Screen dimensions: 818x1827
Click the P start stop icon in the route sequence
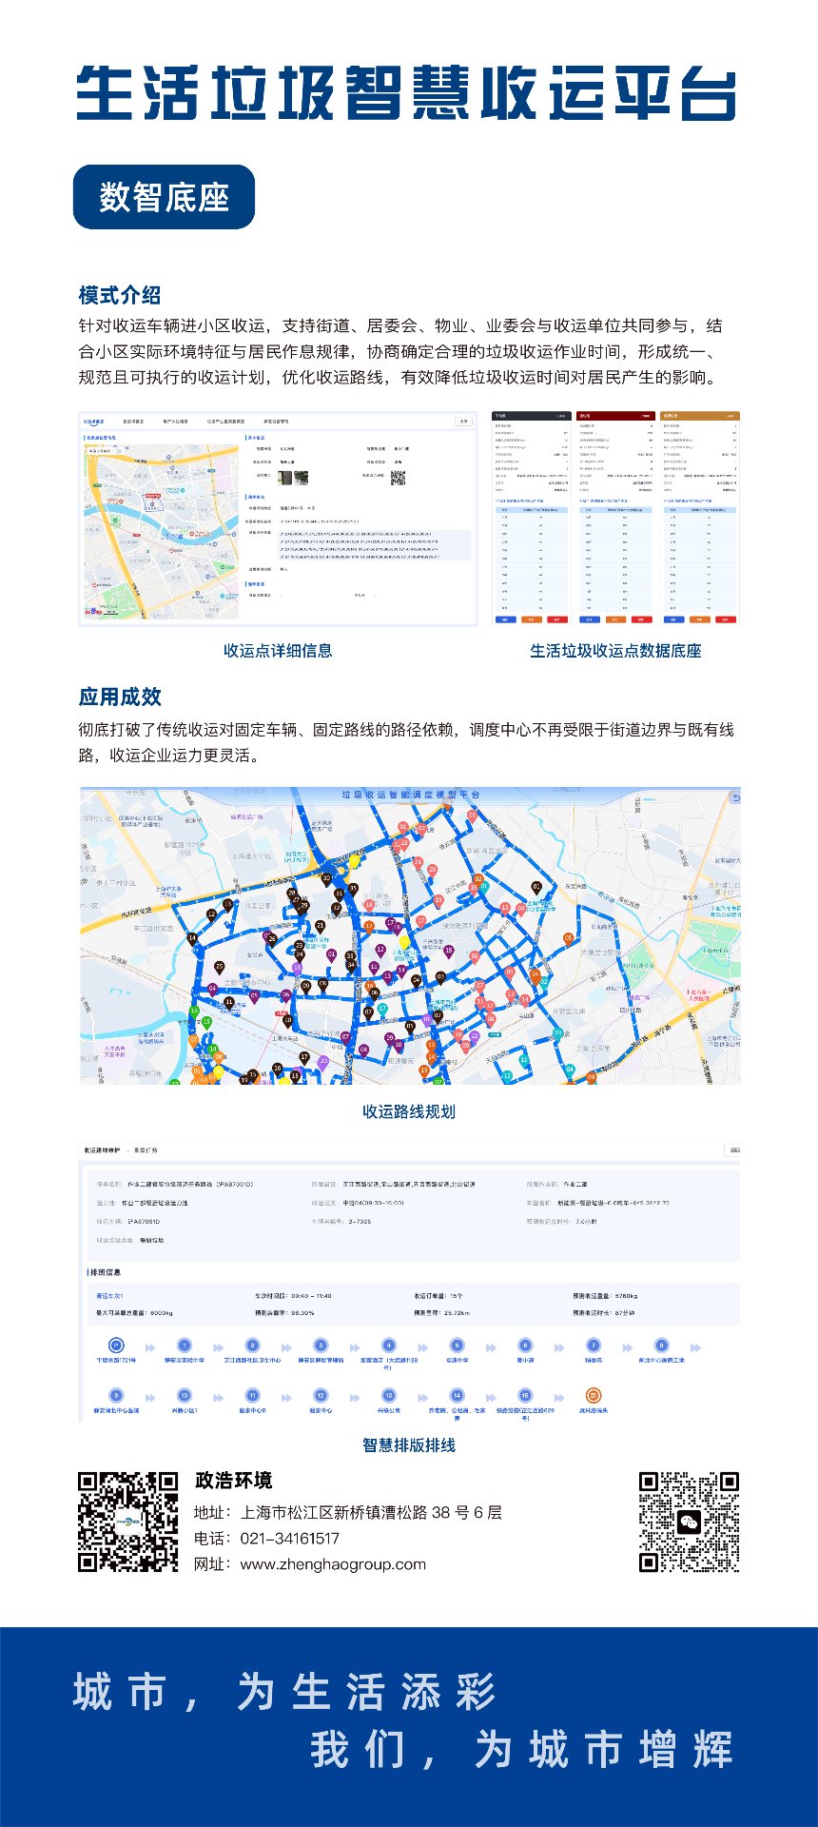click(116, 1346)
